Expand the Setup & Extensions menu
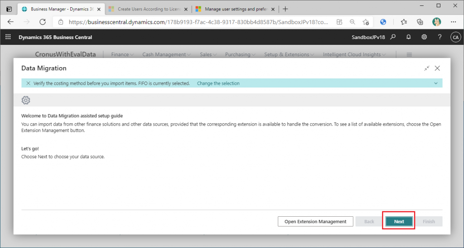This screenshot has width=464, height=248. click(x=289, y=54)
